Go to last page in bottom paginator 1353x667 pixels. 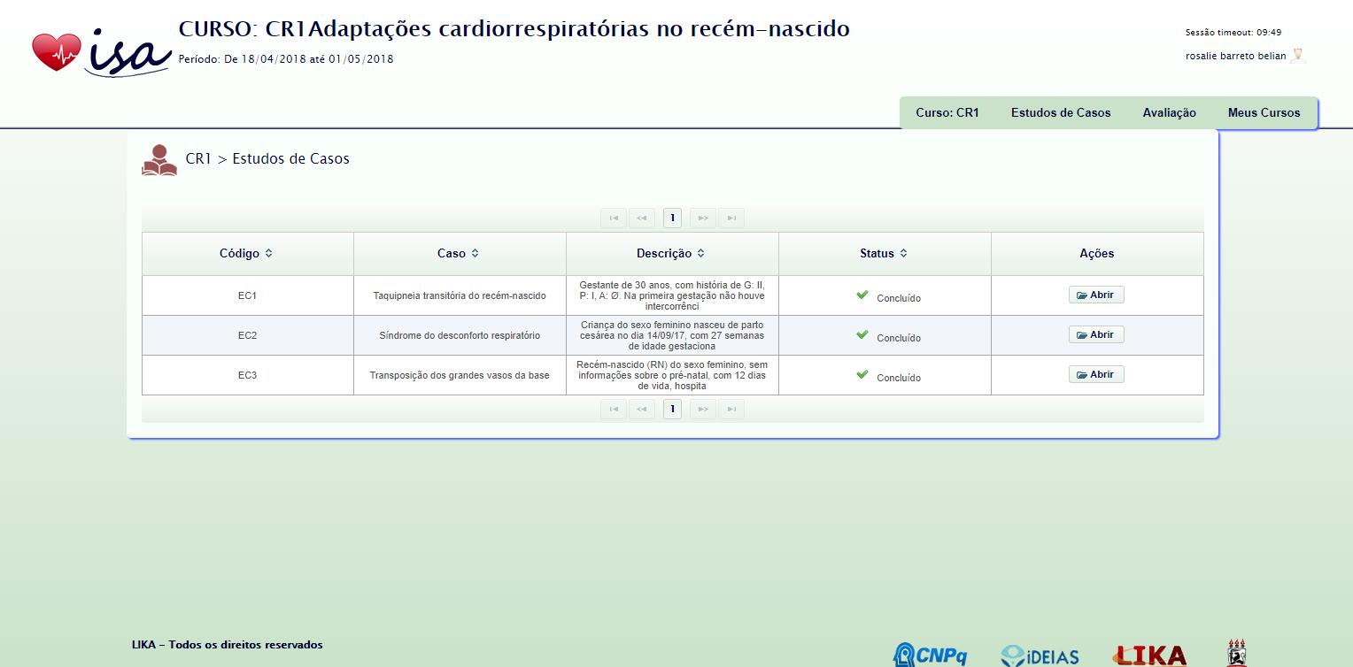coord(731,409)
